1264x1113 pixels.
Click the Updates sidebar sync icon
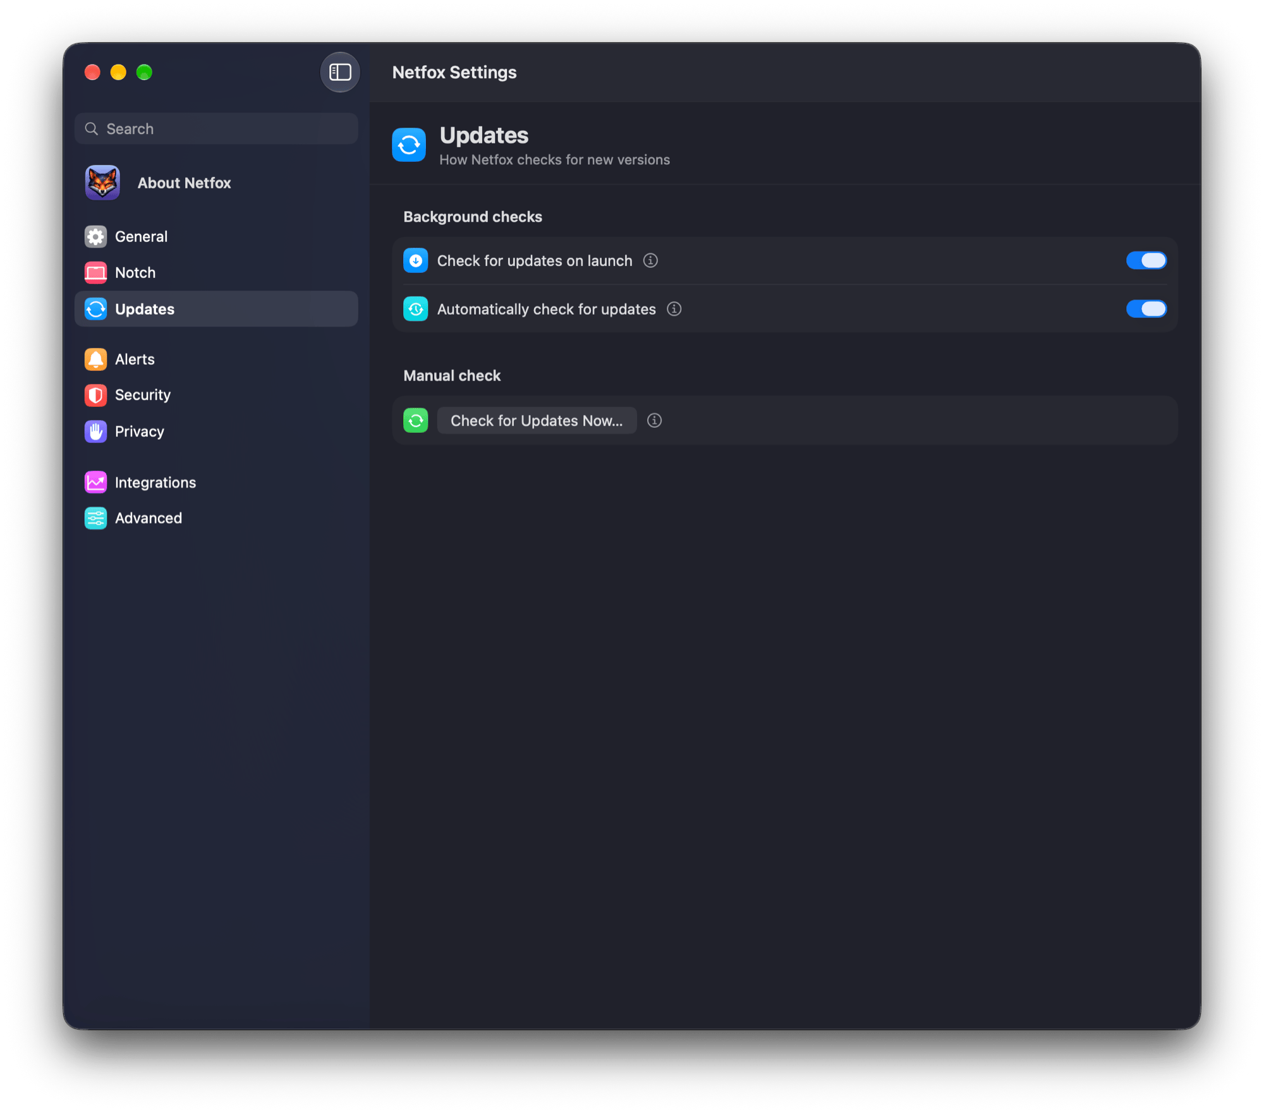point(95,309)
